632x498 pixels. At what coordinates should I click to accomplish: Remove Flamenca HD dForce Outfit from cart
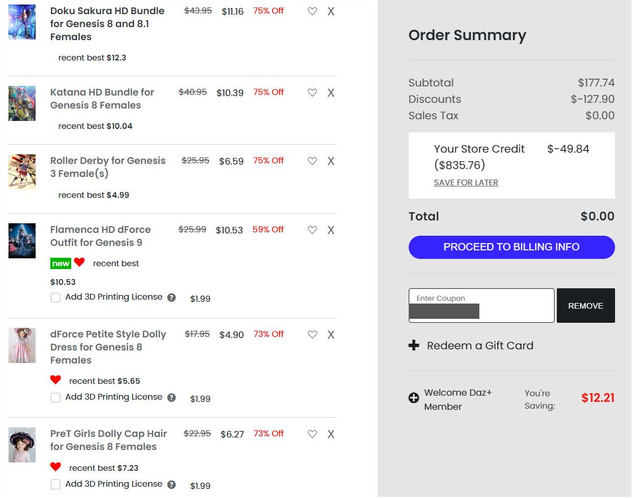[x=331, y=230]
